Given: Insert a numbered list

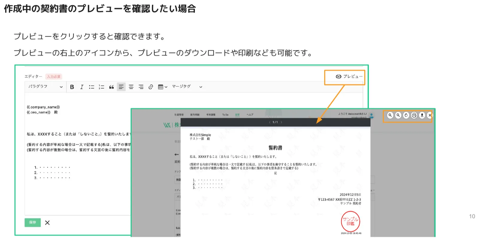Looking at the screenshot, I should (101, 87).
